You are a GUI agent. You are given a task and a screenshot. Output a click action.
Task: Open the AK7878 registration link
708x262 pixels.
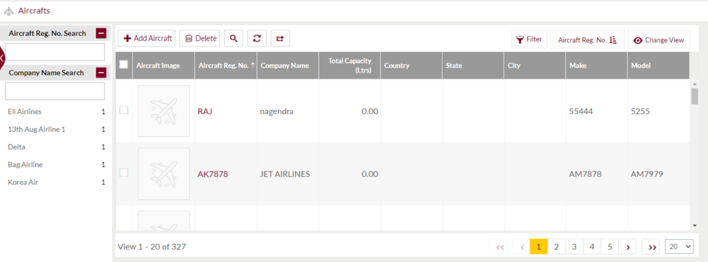(x=213, y=174)
